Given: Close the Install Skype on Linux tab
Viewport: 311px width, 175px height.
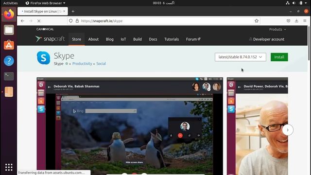Looking at the screenshot, I should tap(64, 11).
